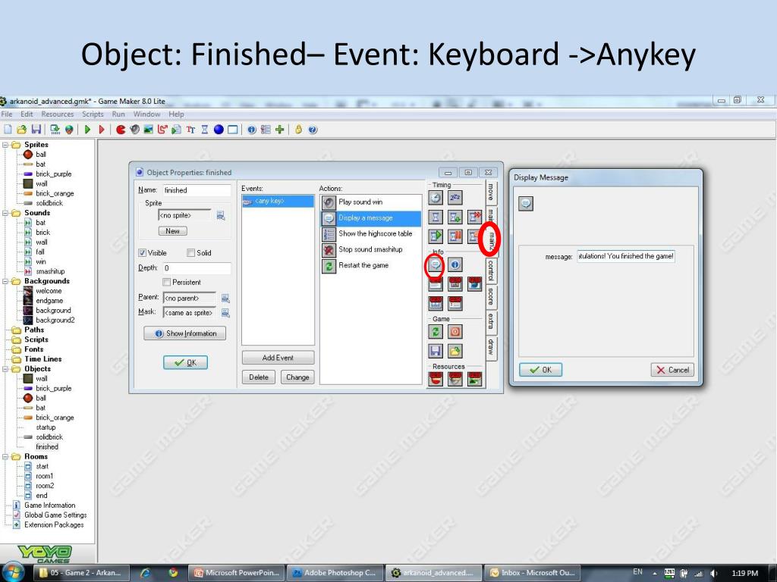Screen dimensions: 777x582
Task: Open mask picker next to same as sprite
Action: [225, 313]
